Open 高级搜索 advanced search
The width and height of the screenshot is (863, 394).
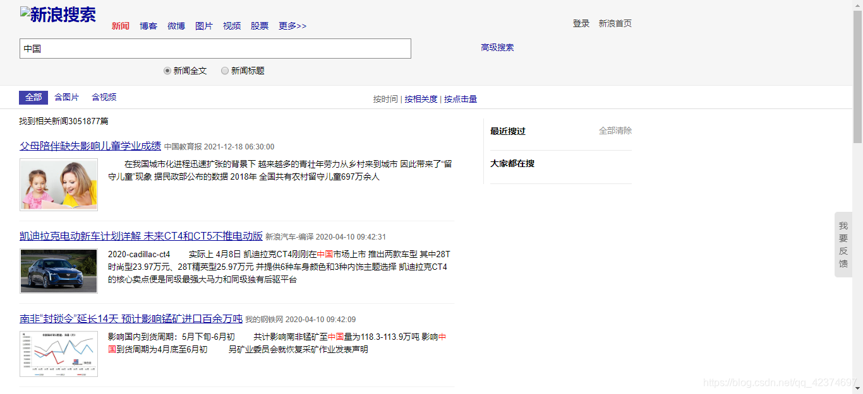pos(497,47)
